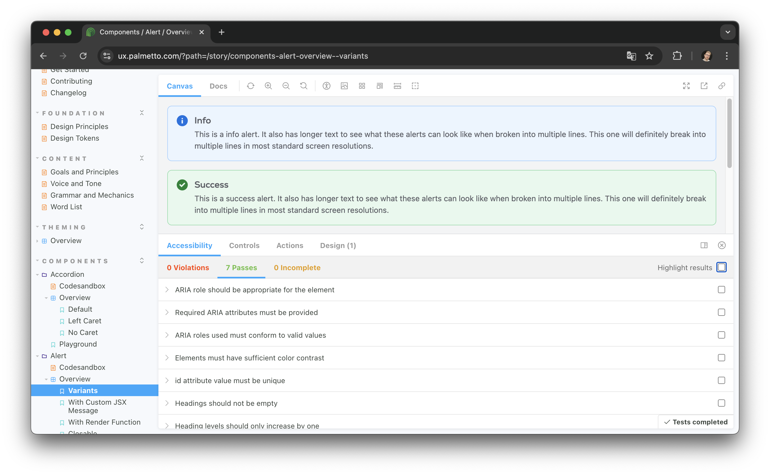
Task: Show the 0 Violations results
Action: point(188,268)
